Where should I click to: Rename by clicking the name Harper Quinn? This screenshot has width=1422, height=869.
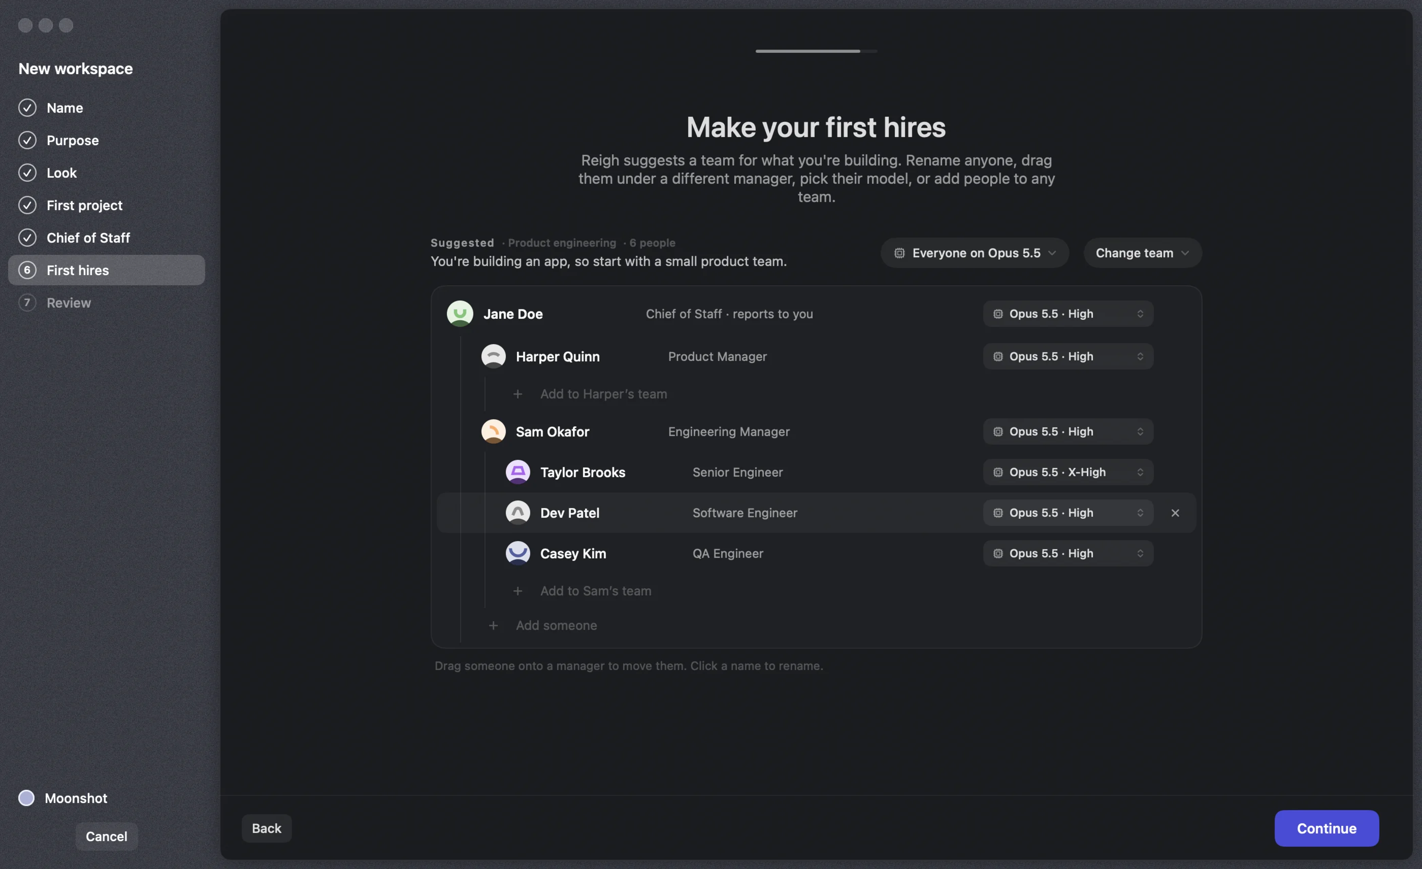pos(558,356)
